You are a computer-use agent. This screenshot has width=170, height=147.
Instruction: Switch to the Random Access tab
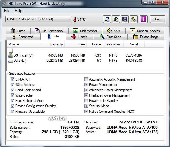tap(145, 31)
